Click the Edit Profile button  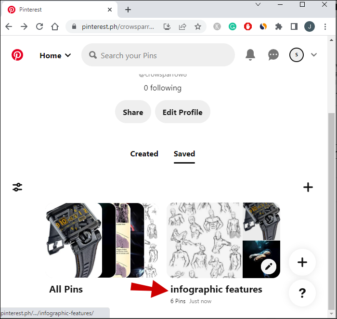pos(182,112)
